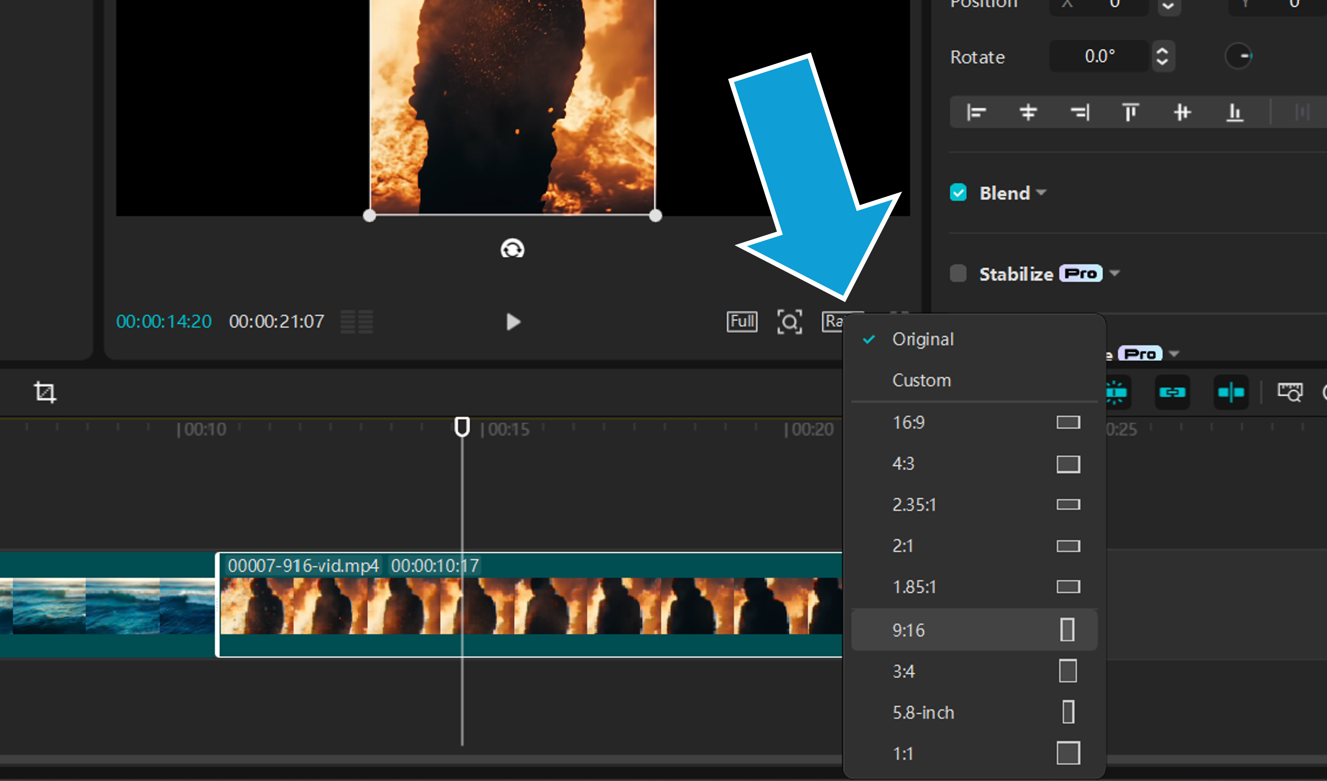Expand the Blend section arrow

(1041, 193)
